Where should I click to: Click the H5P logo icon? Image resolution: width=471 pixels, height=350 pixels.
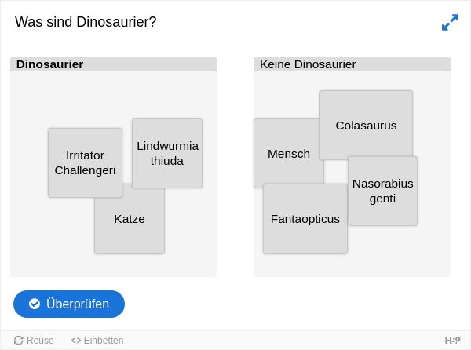point(452,341)
